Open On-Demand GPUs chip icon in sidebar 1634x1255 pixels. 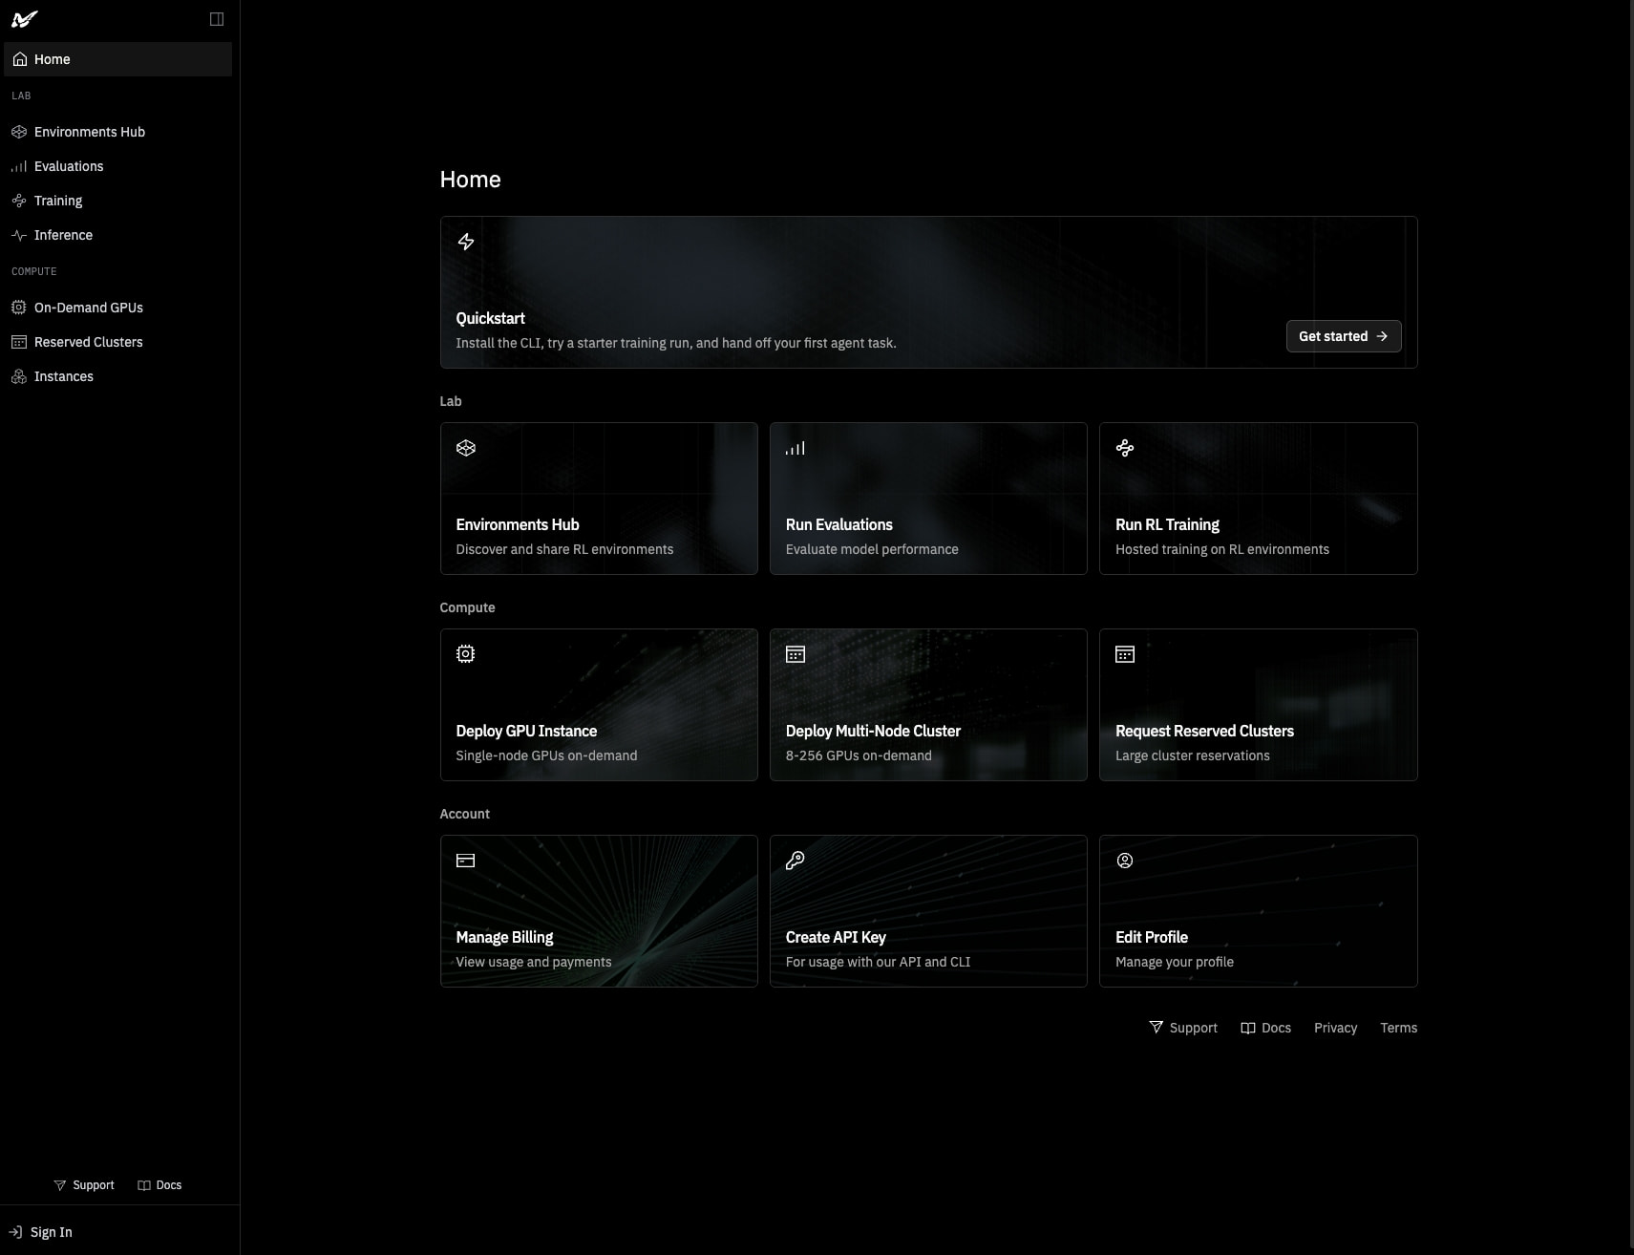(19, 308)
